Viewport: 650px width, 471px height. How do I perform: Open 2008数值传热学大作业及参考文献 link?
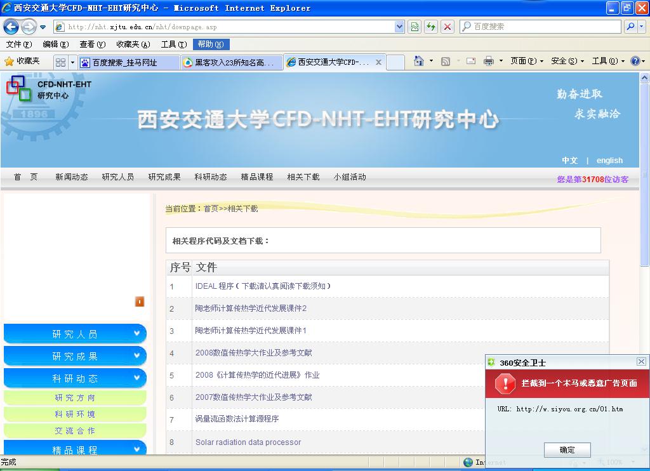[x=254, y=353]
